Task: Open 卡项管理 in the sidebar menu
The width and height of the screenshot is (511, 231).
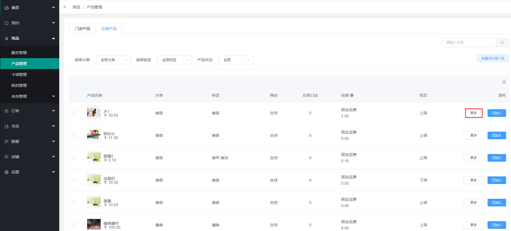Action: 19,75
